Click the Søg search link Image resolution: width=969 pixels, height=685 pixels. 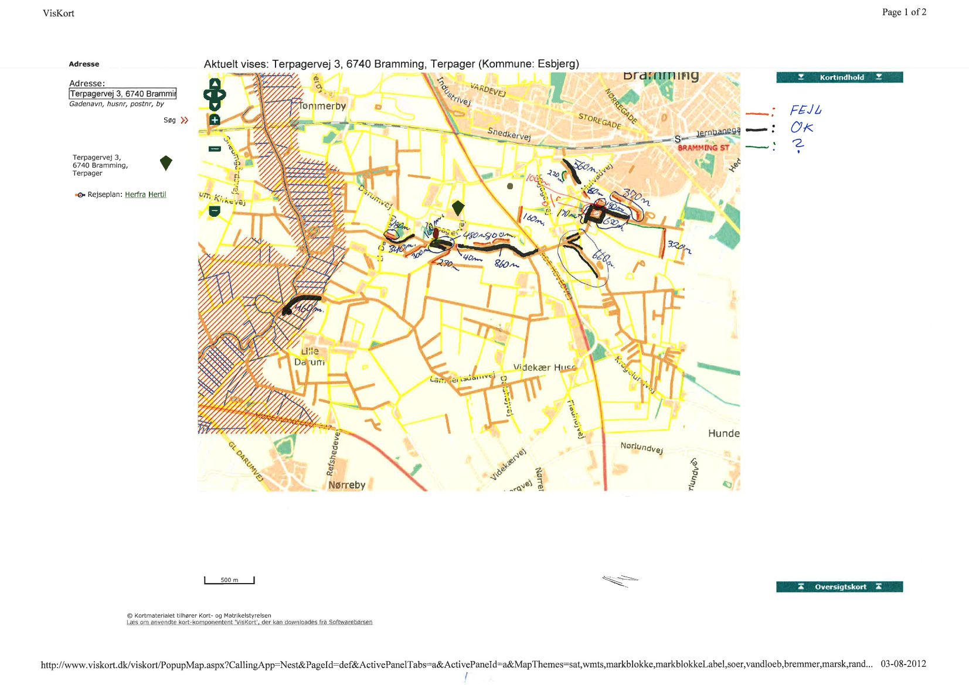pyautogui.click(x=169, y=120)
